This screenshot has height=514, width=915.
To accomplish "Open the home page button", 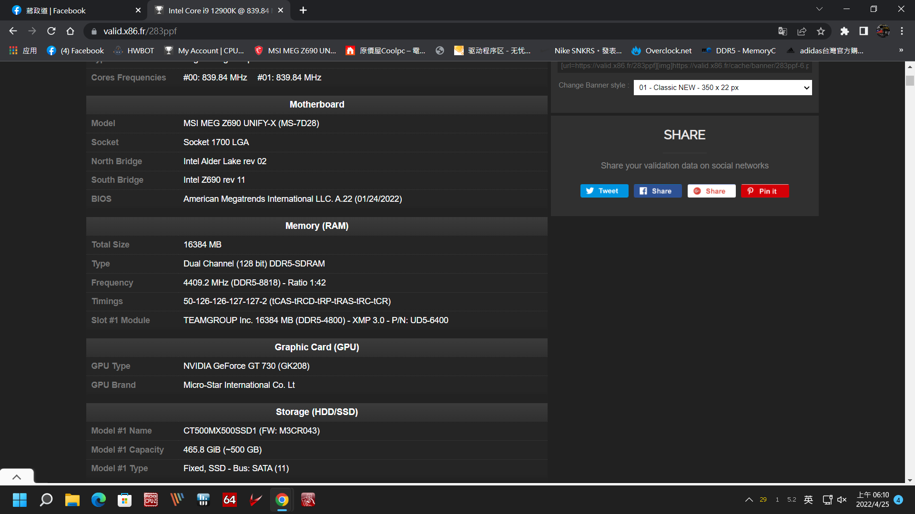I will [70, 31].
